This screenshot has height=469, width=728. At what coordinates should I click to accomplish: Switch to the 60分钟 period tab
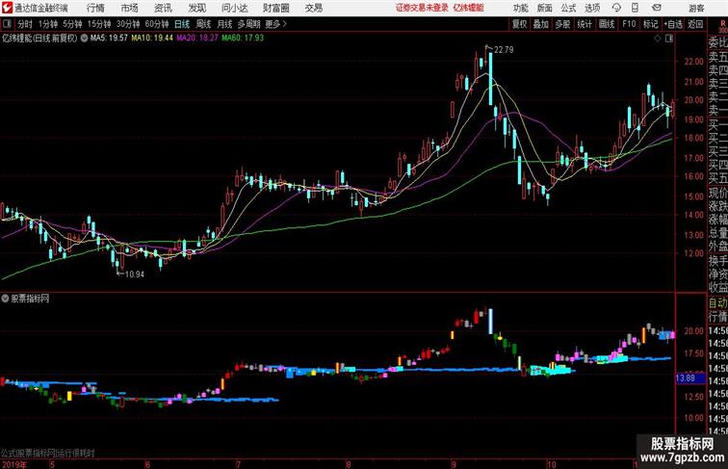pos(157,24)
